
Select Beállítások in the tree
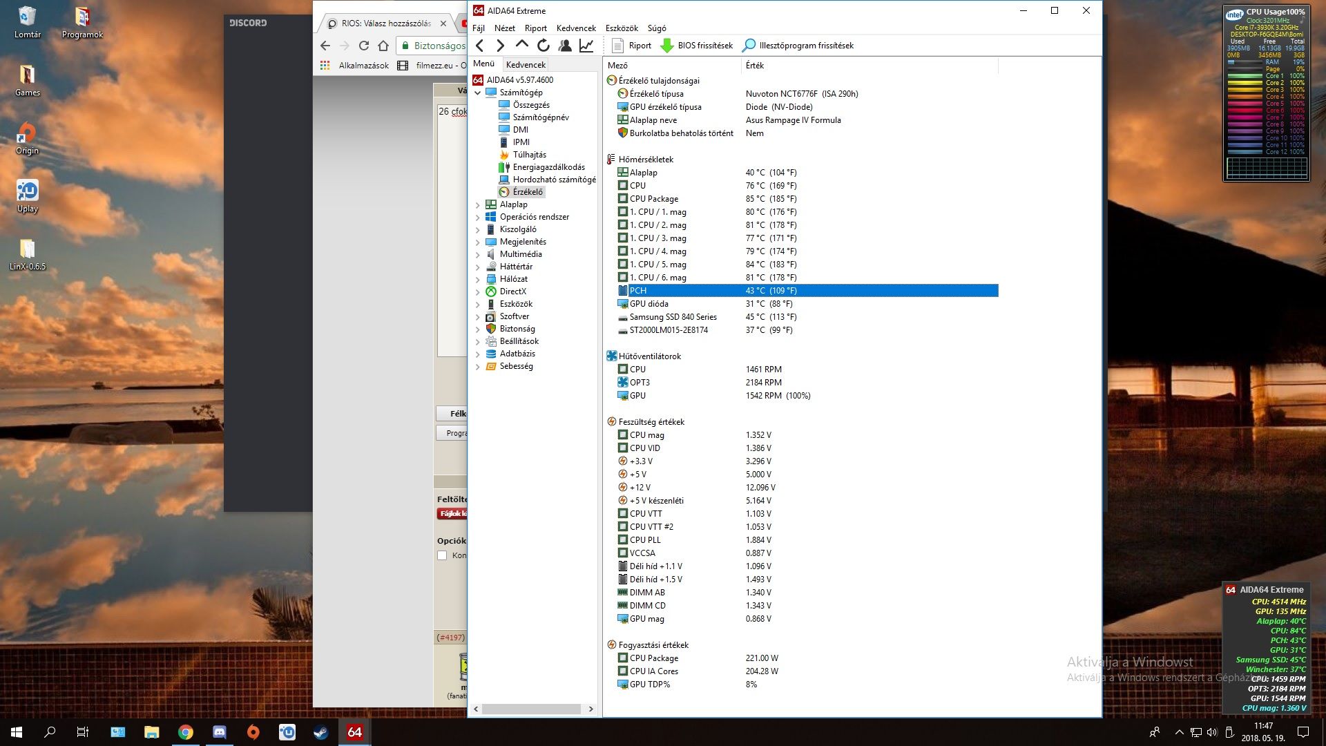[519, 341]
